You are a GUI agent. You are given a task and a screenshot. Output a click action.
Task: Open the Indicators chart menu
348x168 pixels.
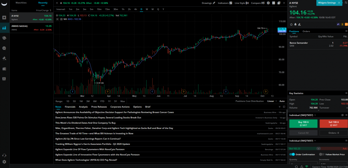tap(225, 3)
